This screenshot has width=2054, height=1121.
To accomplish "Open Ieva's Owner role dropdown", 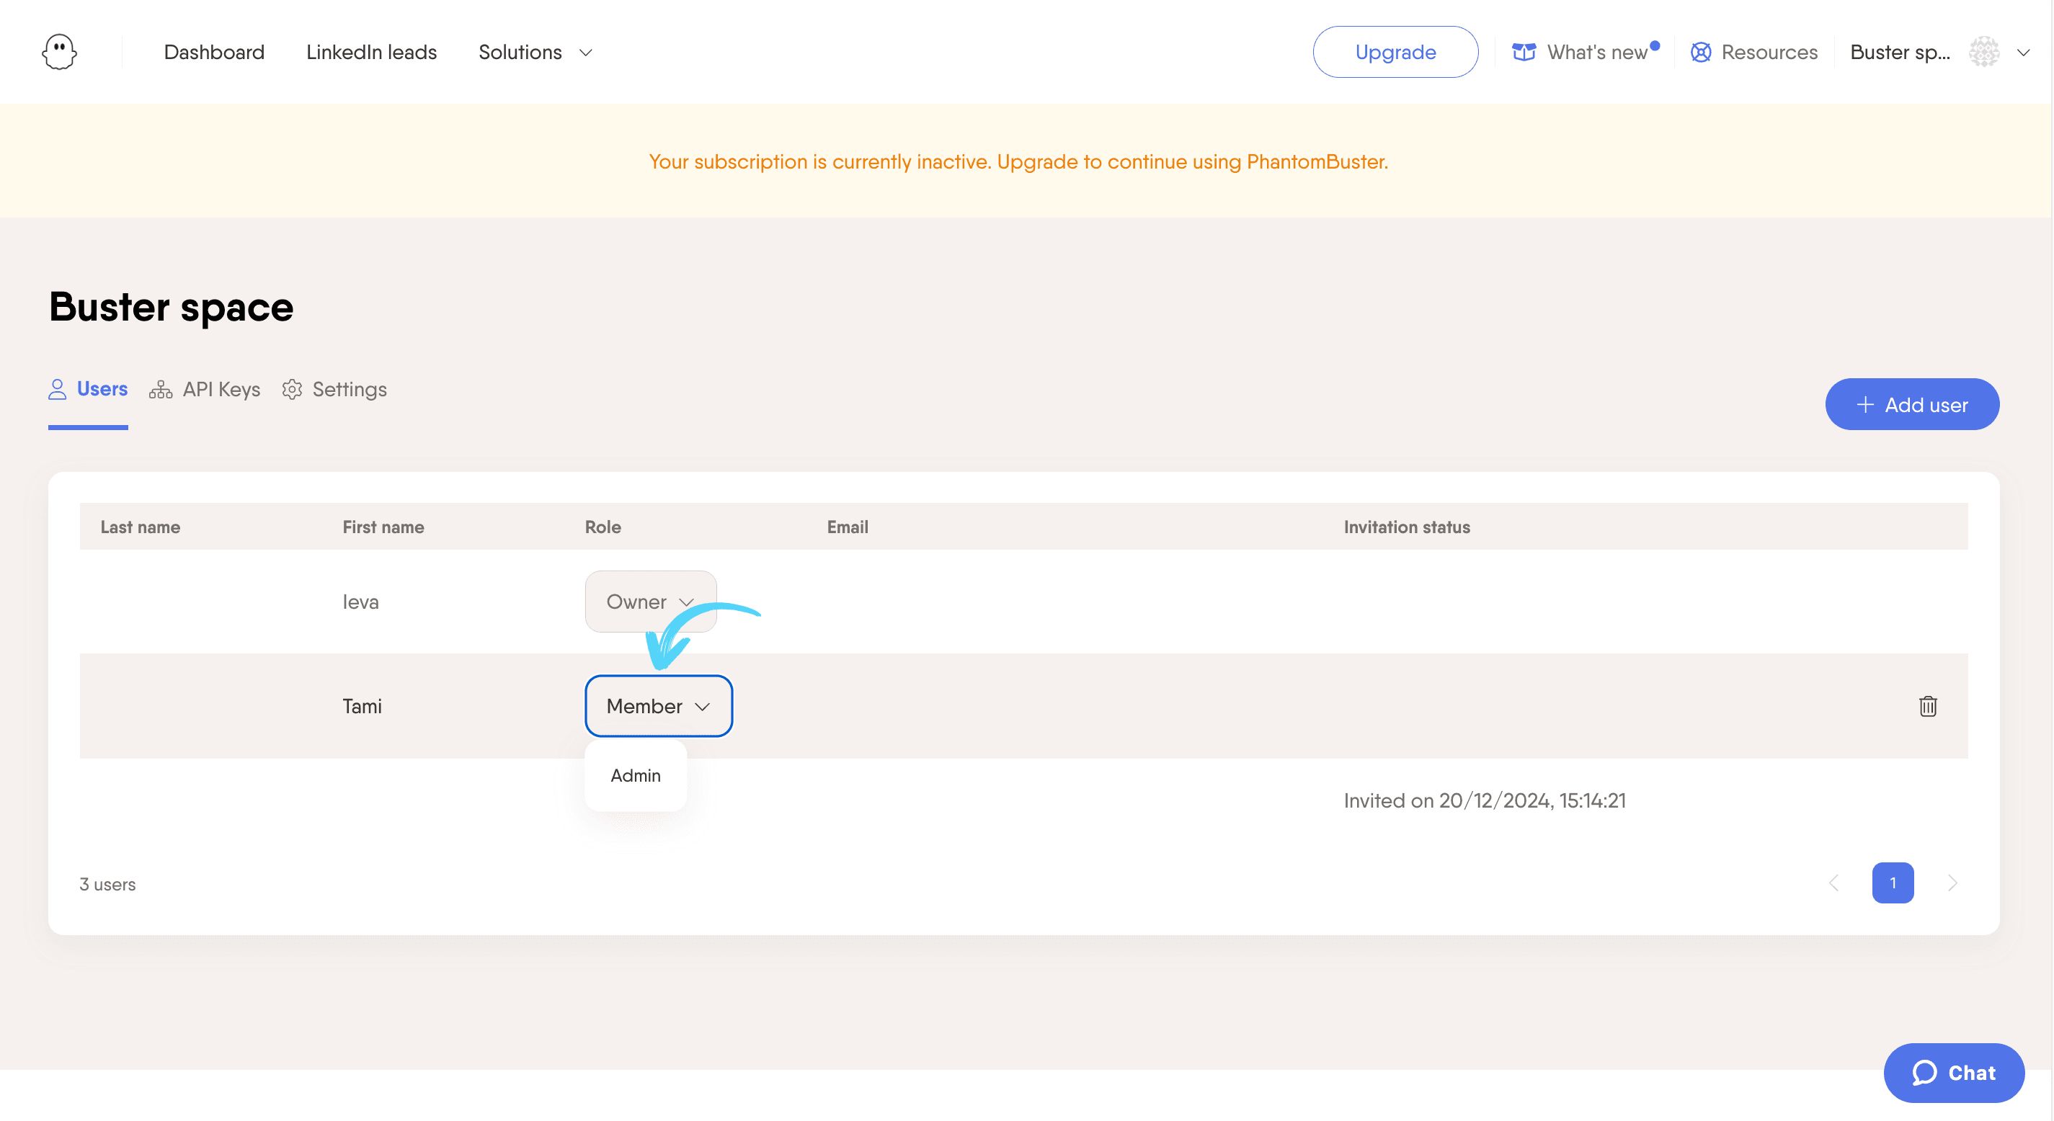I will pyautogui.click(x=650, y=601).
